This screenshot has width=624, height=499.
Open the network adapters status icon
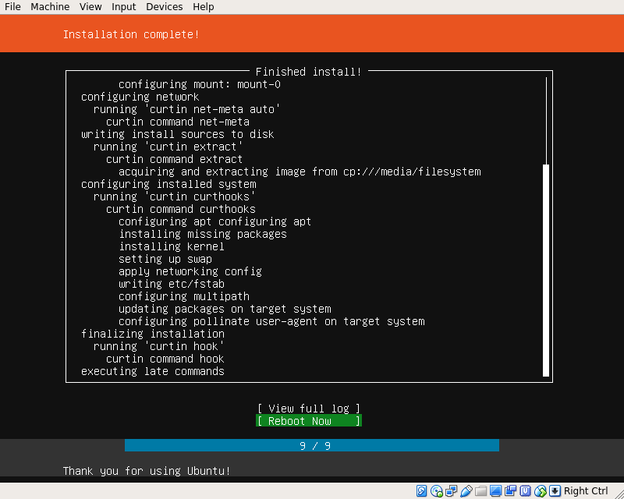pos(452,490)
